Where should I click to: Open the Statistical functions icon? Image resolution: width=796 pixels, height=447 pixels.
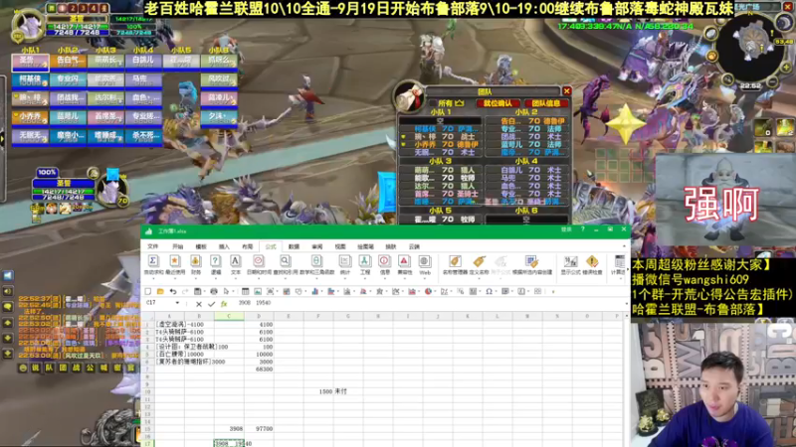[344, 261]
